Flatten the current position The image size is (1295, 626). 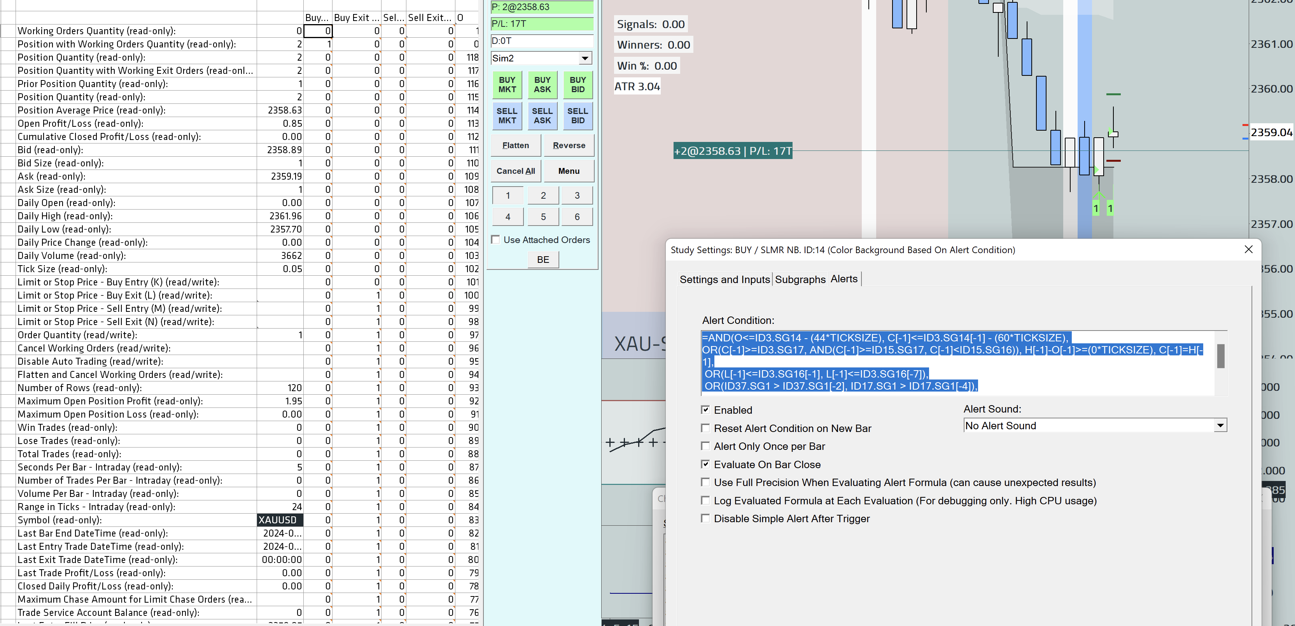[515, 145]
